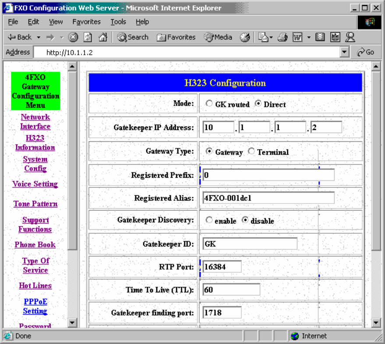Image resolution: width=385 pixels, height=344 pixels.
Task: Choose Terminal as gateway type
Action: coord(251,151)
